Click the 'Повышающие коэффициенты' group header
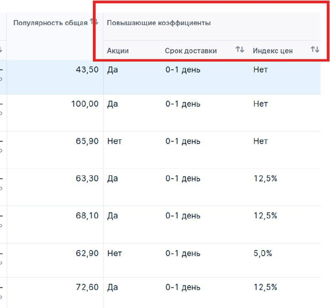 pyautogui.click(x=159, y=23)
